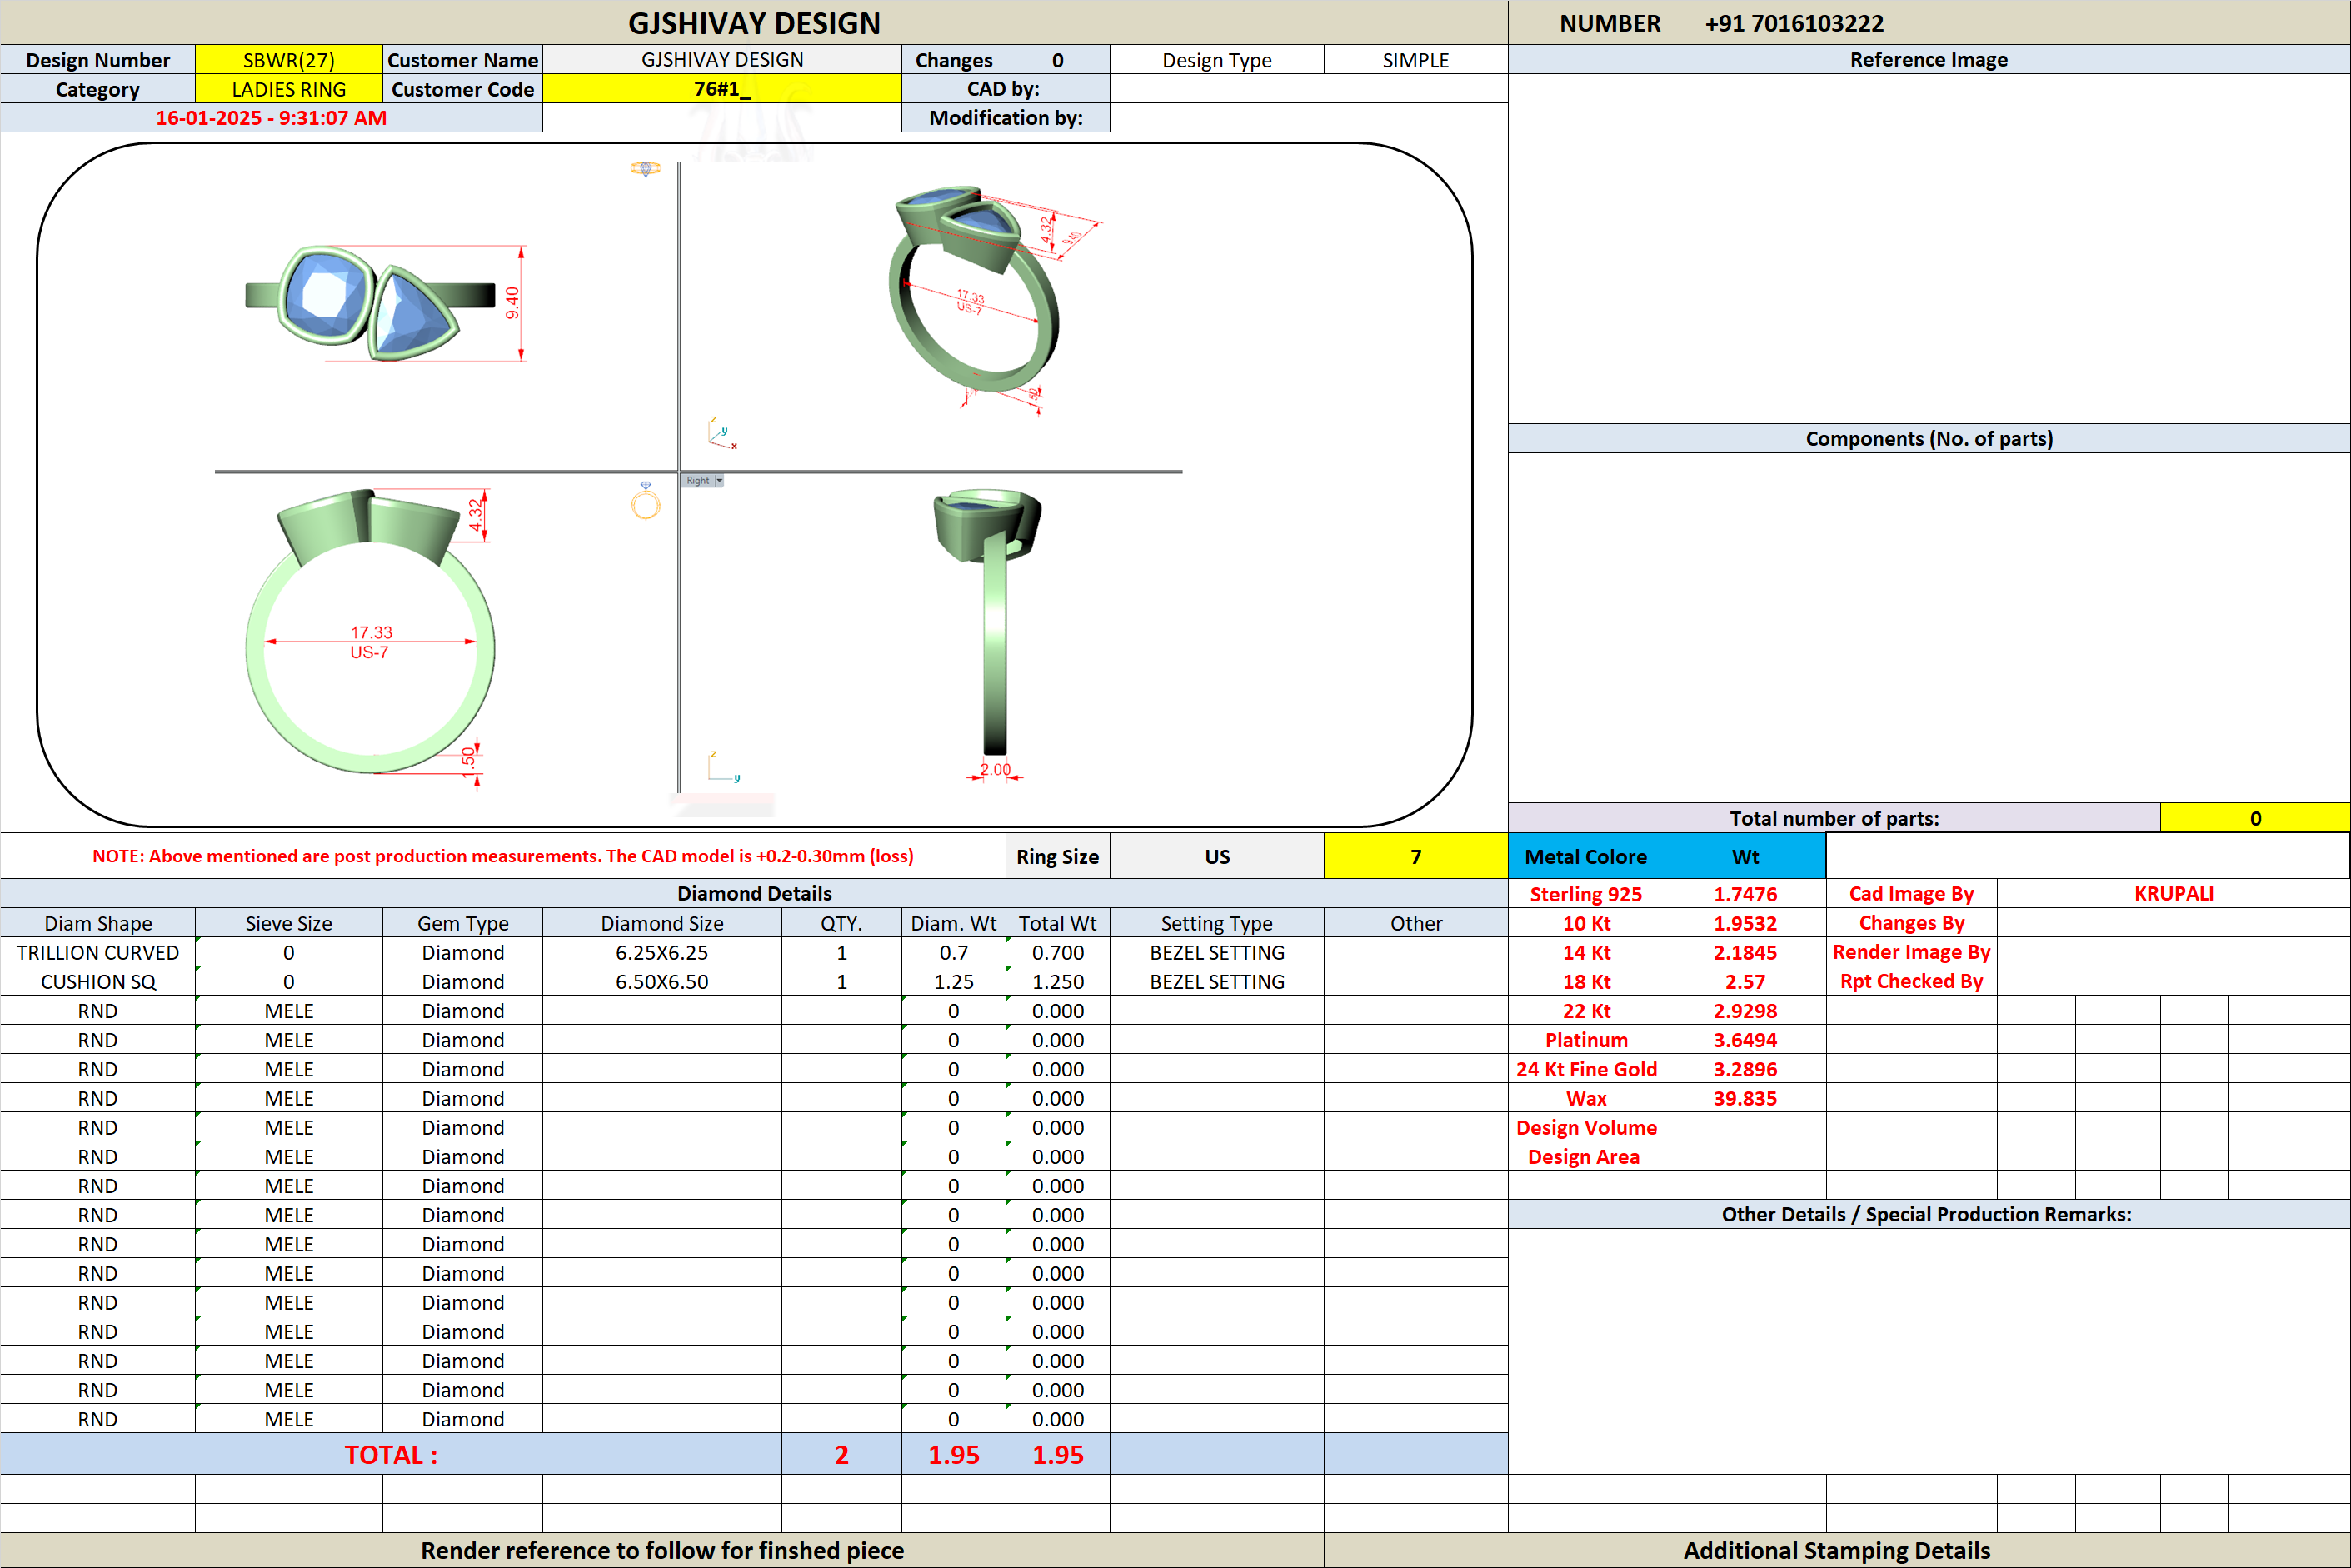The width and height of the screenshot is (2351, 1568).
Task: Select the diamond size 6.50X6.50 cell
Action: (662, 981)
